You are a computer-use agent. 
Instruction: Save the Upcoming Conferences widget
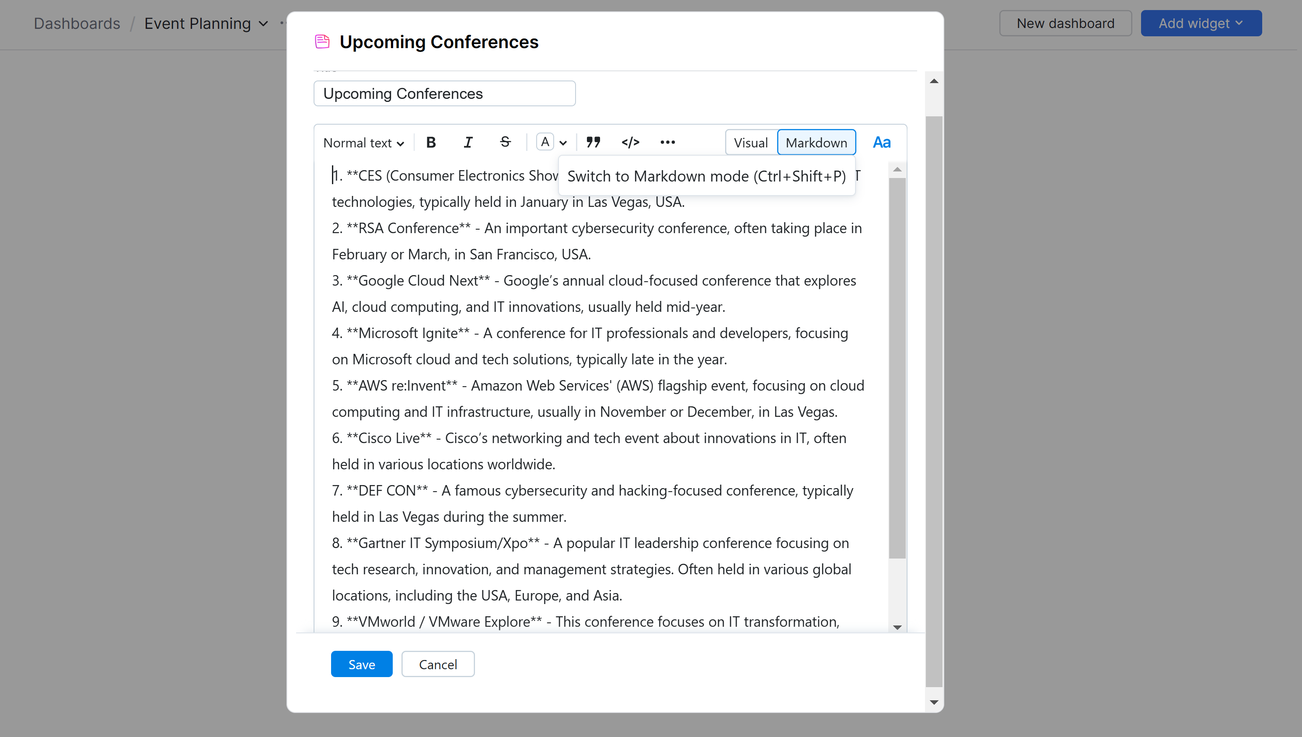[361, 664]
